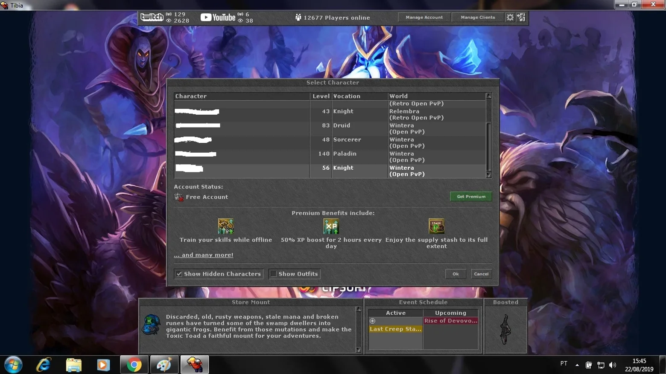666x374 pixels.
Task: Open the Paint app from taskbar
Action: 164,365
